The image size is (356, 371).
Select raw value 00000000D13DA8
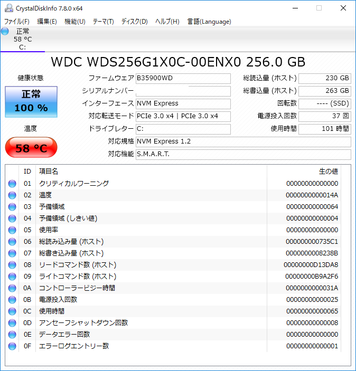[311, 265]
